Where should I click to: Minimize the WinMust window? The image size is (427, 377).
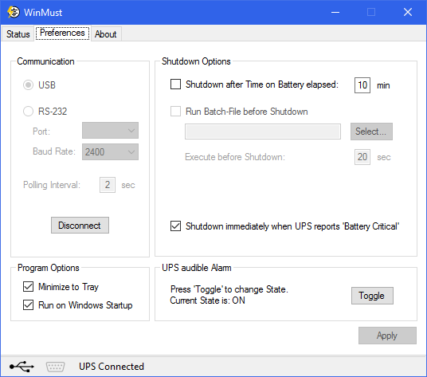coord(335,12)
